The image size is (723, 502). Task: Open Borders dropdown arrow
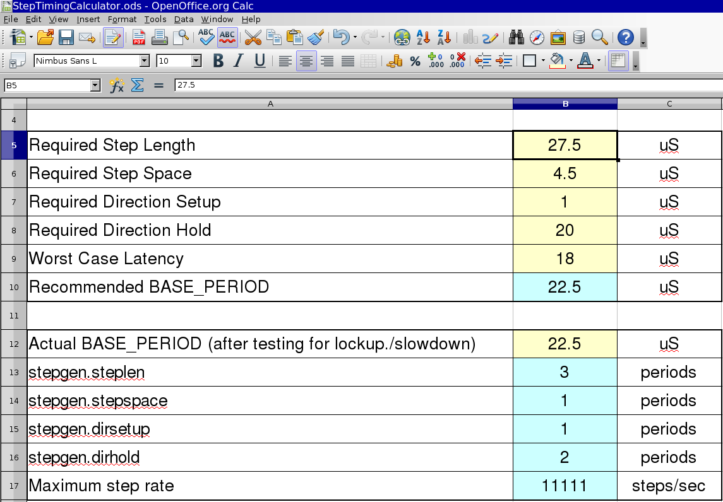pos(543,61)
